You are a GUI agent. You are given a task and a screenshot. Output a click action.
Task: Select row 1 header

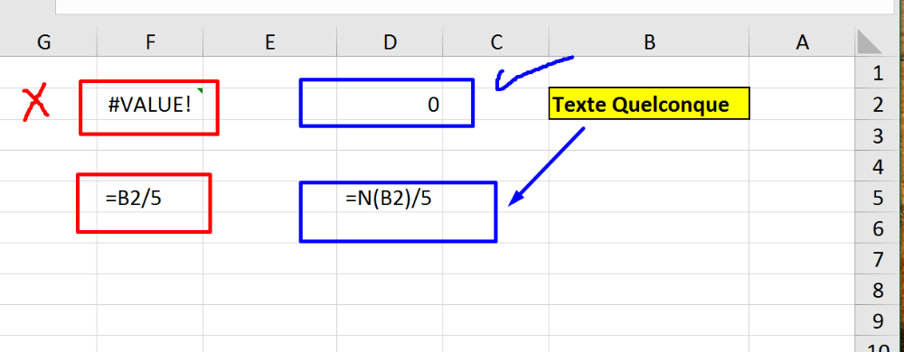coord(878,73)
